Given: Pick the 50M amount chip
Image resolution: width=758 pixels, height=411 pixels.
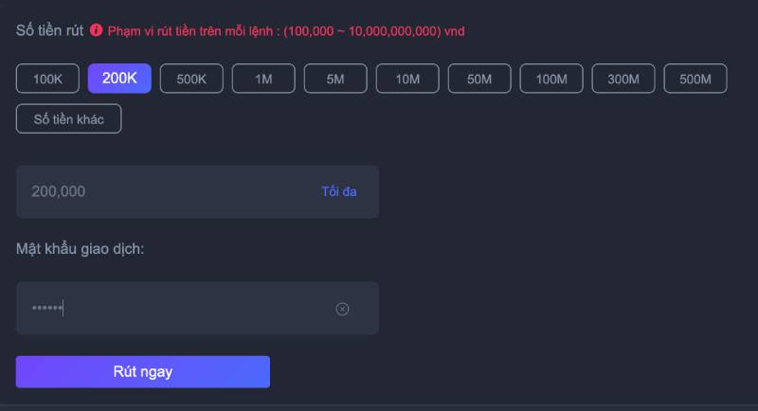Looking at the screenshot, I should (x=479, y=79).
